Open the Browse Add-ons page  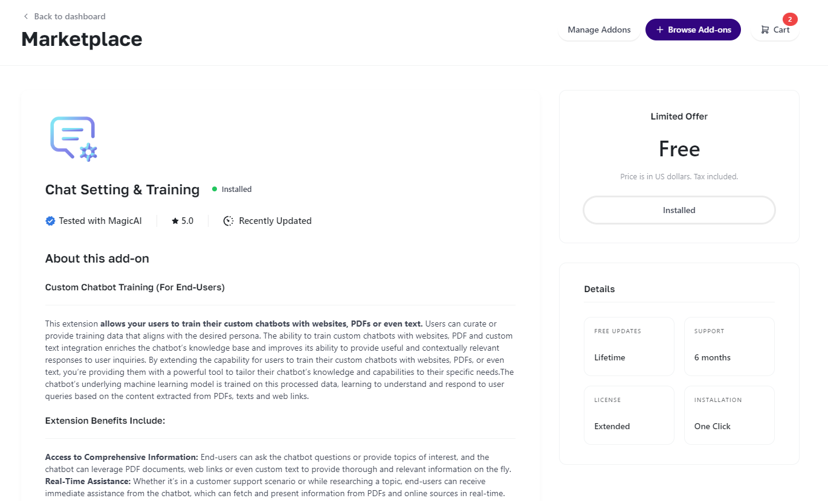click(693, 30)
